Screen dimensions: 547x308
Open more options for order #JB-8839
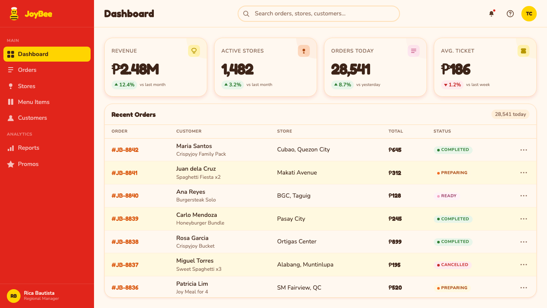(523, 219)
